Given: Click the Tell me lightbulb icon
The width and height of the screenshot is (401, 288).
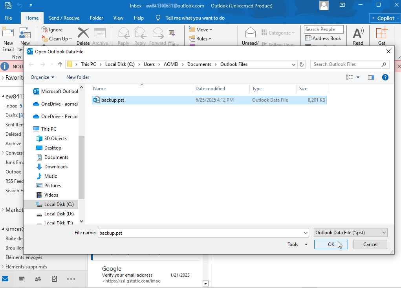Looking at the screenshot, I should (x=158, y=18).
